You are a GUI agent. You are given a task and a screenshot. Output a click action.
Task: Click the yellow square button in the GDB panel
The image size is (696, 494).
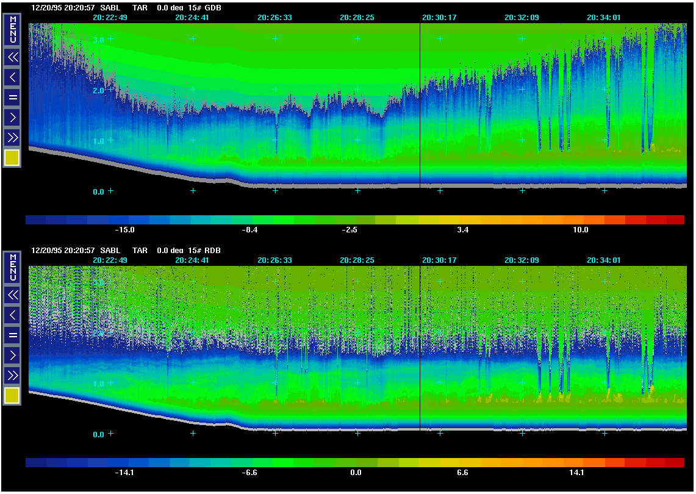(13, 158)
